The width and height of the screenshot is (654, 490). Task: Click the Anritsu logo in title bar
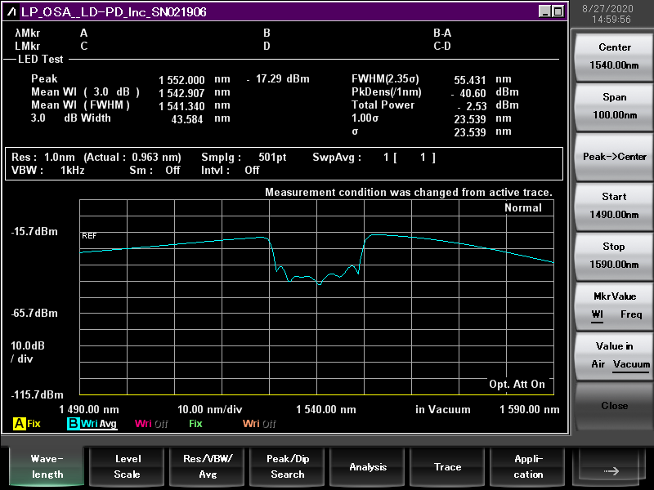[x=12, y=11]
